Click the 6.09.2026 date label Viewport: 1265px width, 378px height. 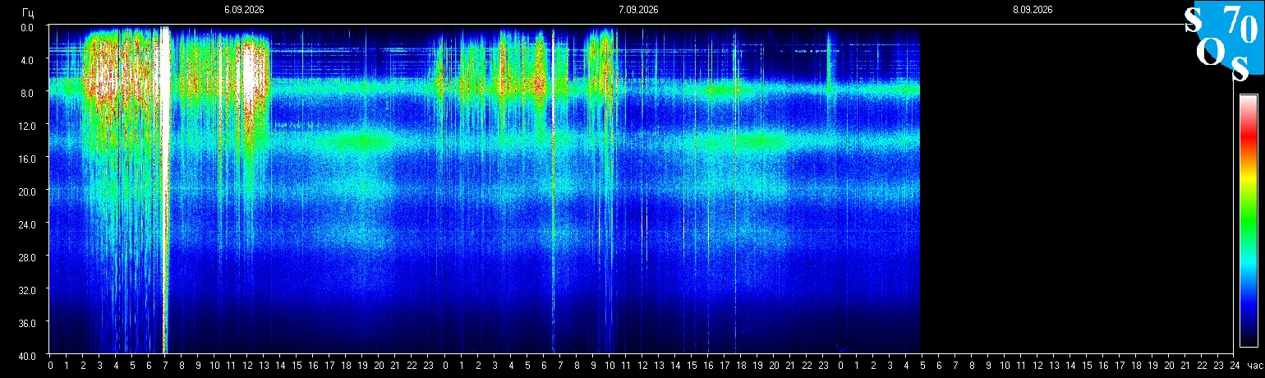[x=244, y=10]
